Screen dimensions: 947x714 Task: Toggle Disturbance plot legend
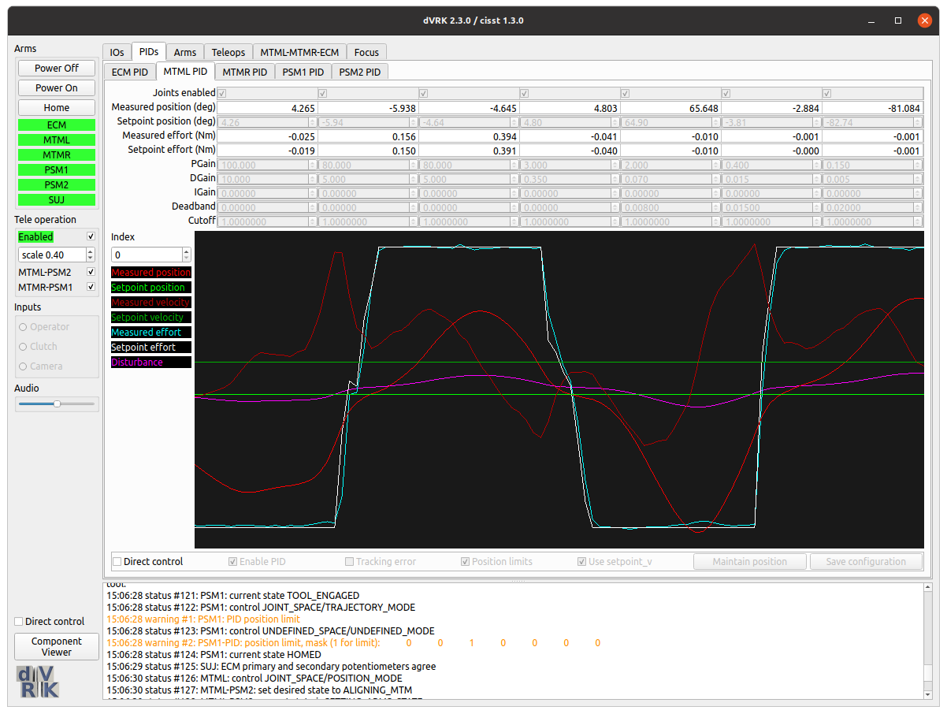pyautogui.click(x=151, y=363)
